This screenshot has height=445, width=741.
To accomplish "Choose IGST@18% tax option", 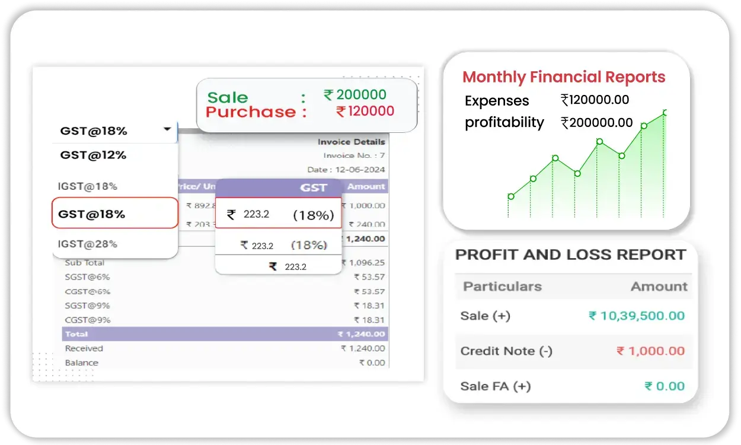I will 88,186.
